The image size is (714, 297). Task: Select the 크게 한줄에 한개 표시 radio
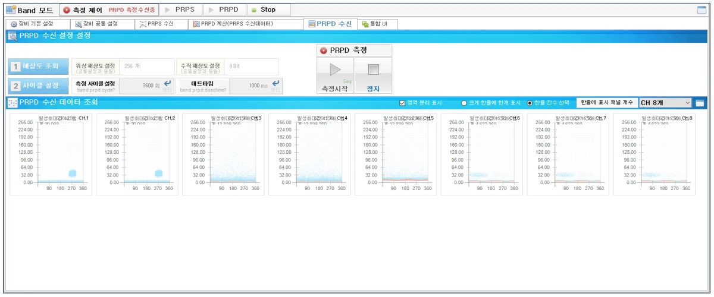pos(464,103)
